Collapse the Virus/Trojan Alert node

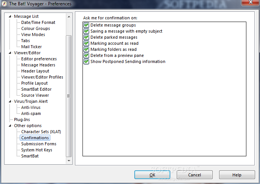(10, 101)
